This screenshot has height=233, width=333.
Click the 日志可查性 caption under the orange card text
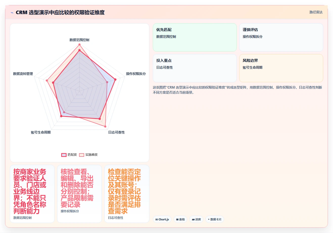click(116, 218)
